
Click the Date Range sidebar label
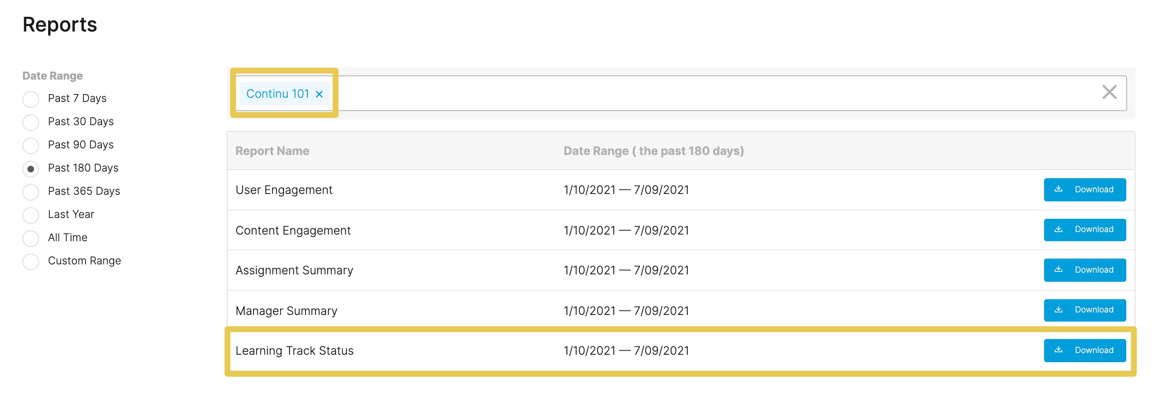pos(52,75)
